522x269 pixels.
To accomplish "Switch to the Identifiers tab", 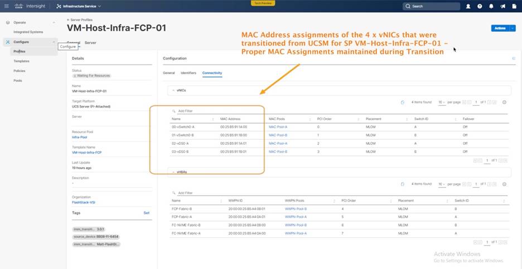I will 188,73.
